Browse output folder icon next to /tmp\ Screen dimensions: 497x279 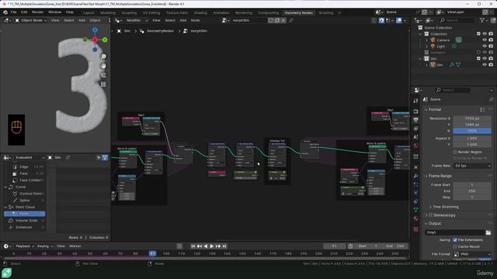click(x=488, y=232)
